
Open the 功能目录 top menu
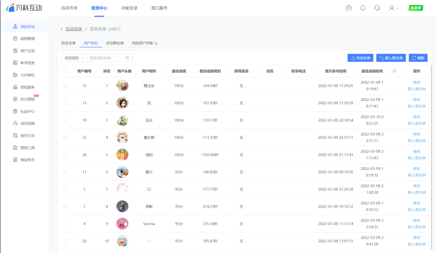129,8
